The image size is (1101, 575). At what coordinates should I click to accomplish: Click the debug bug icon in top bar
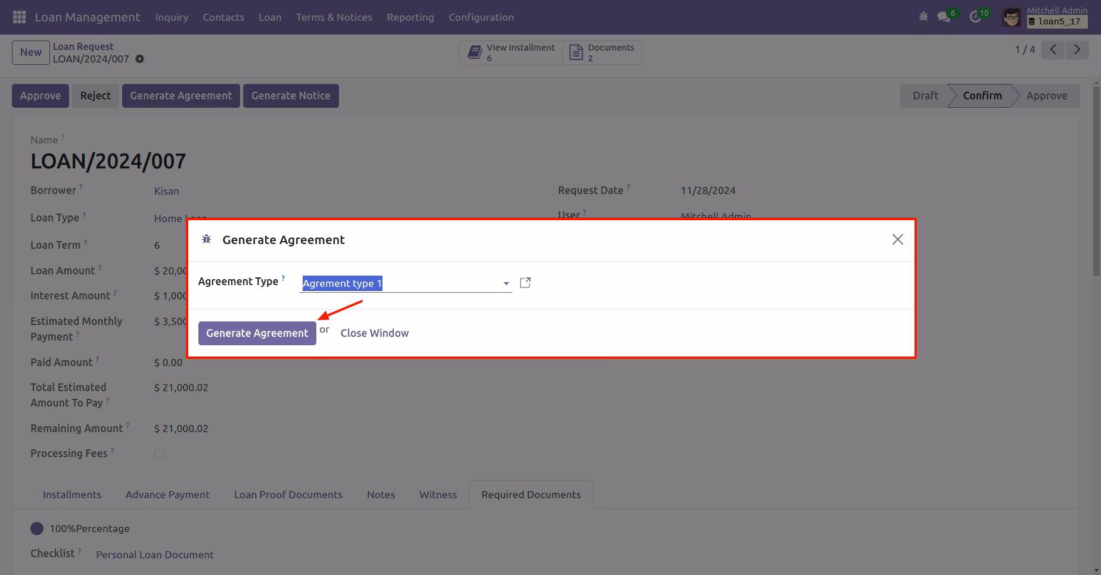tap(923, 17)
